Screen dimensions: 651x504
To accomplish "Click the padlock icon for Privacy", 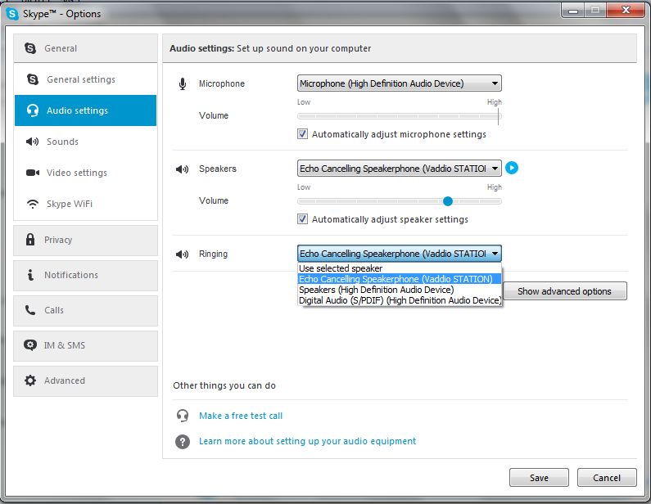I will 30,240.
